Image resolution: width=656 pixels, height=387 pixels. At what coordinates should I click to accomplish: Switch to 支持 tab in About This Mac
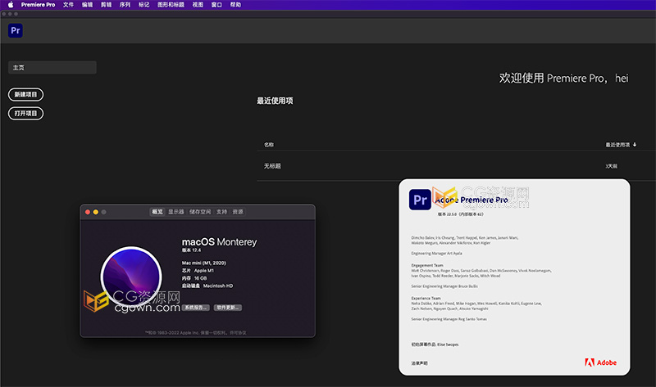(221, 212)
